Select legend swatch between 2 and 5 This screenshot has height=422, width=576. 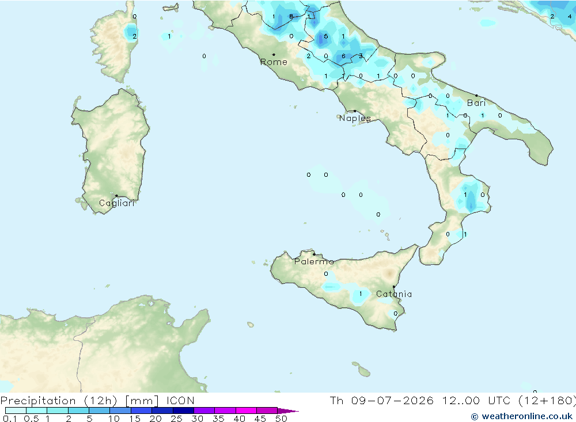click(x=78, y=410)
